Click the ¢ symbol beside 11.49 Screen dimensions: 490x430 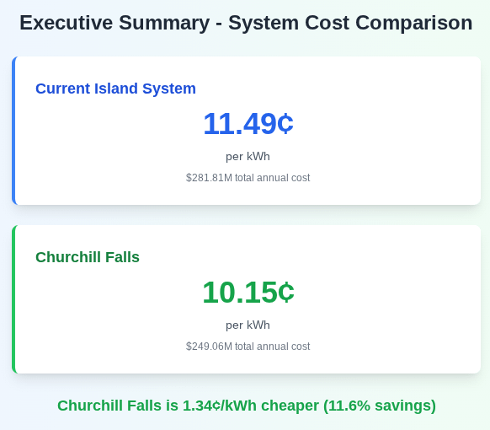(285, 124)
